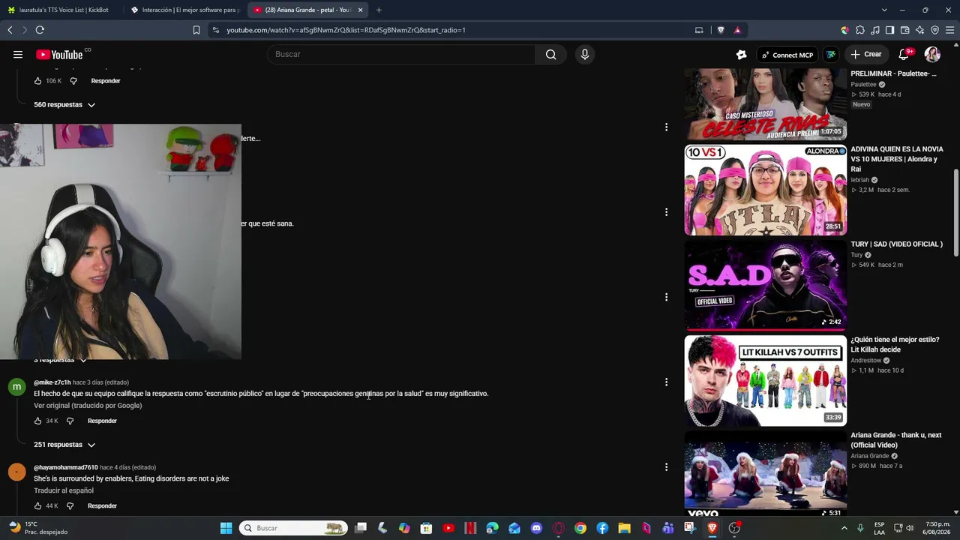Show the browser sidebar panel
Viewport: 960px width, 540px height.
coord(889,30)
